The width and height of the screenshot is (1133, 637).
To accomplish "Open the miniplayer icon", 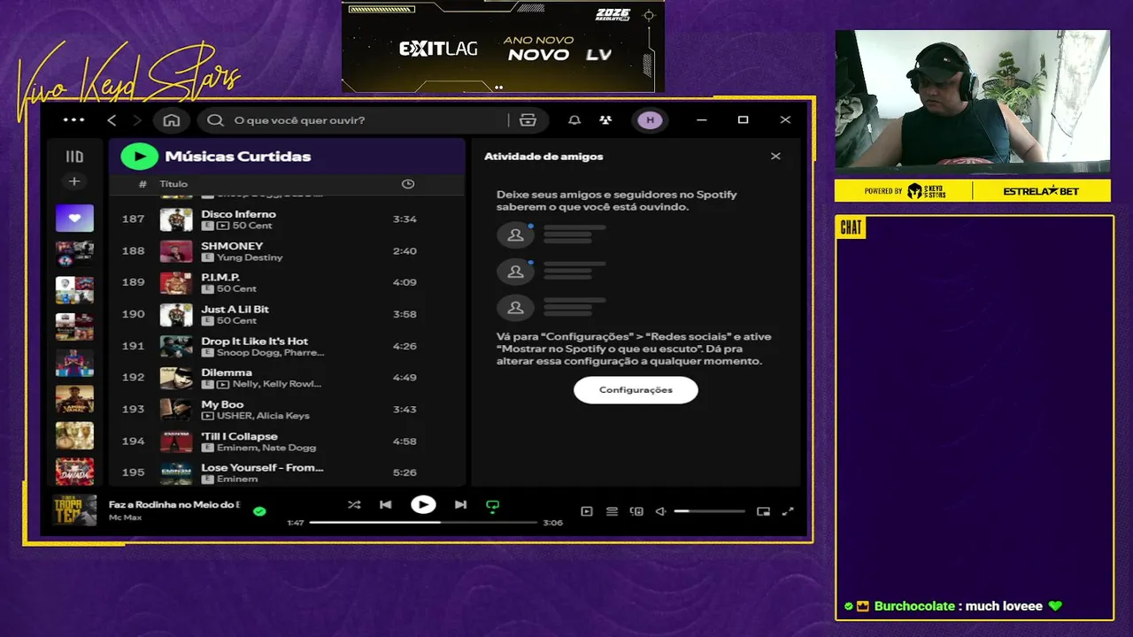I will click(763, 511).
